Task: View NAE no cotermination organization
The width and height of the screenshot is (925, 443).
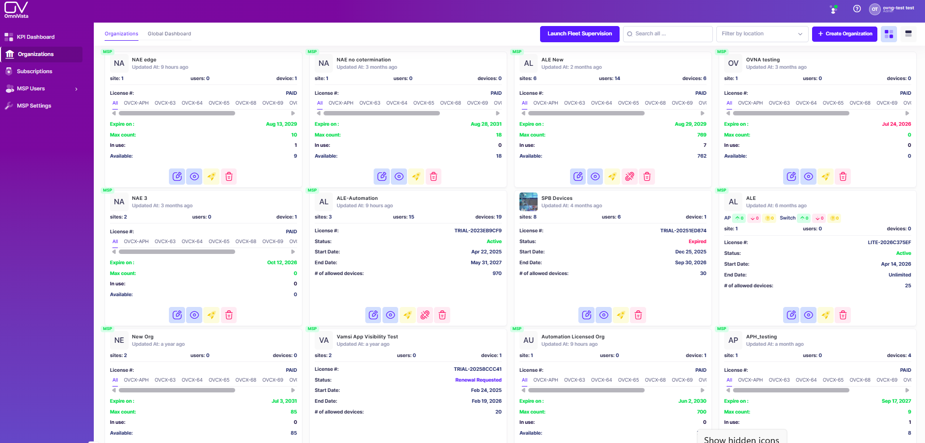Action: [x=399, y=176]
